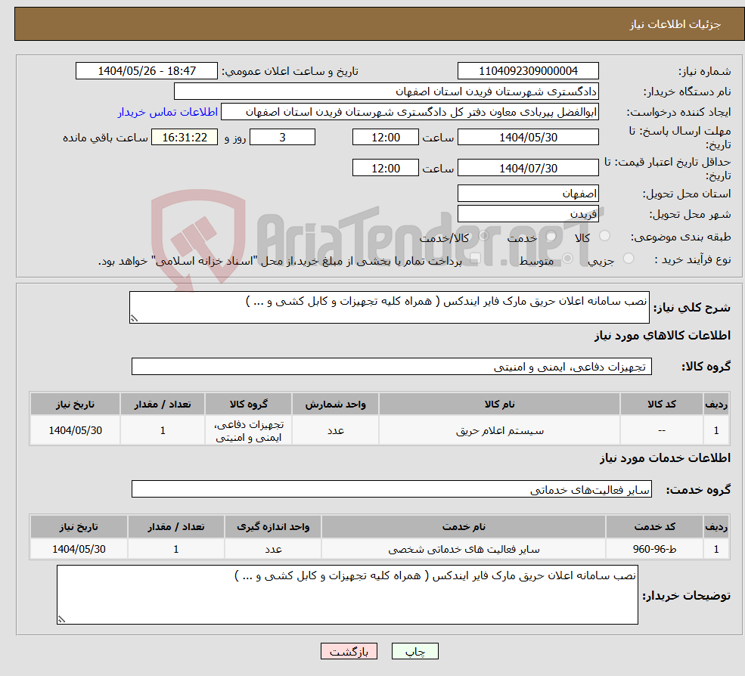Screen dimensions: 745x676
Task: Select the خدمت radio button
Action: pyautogui.click(x=551, y=236)
